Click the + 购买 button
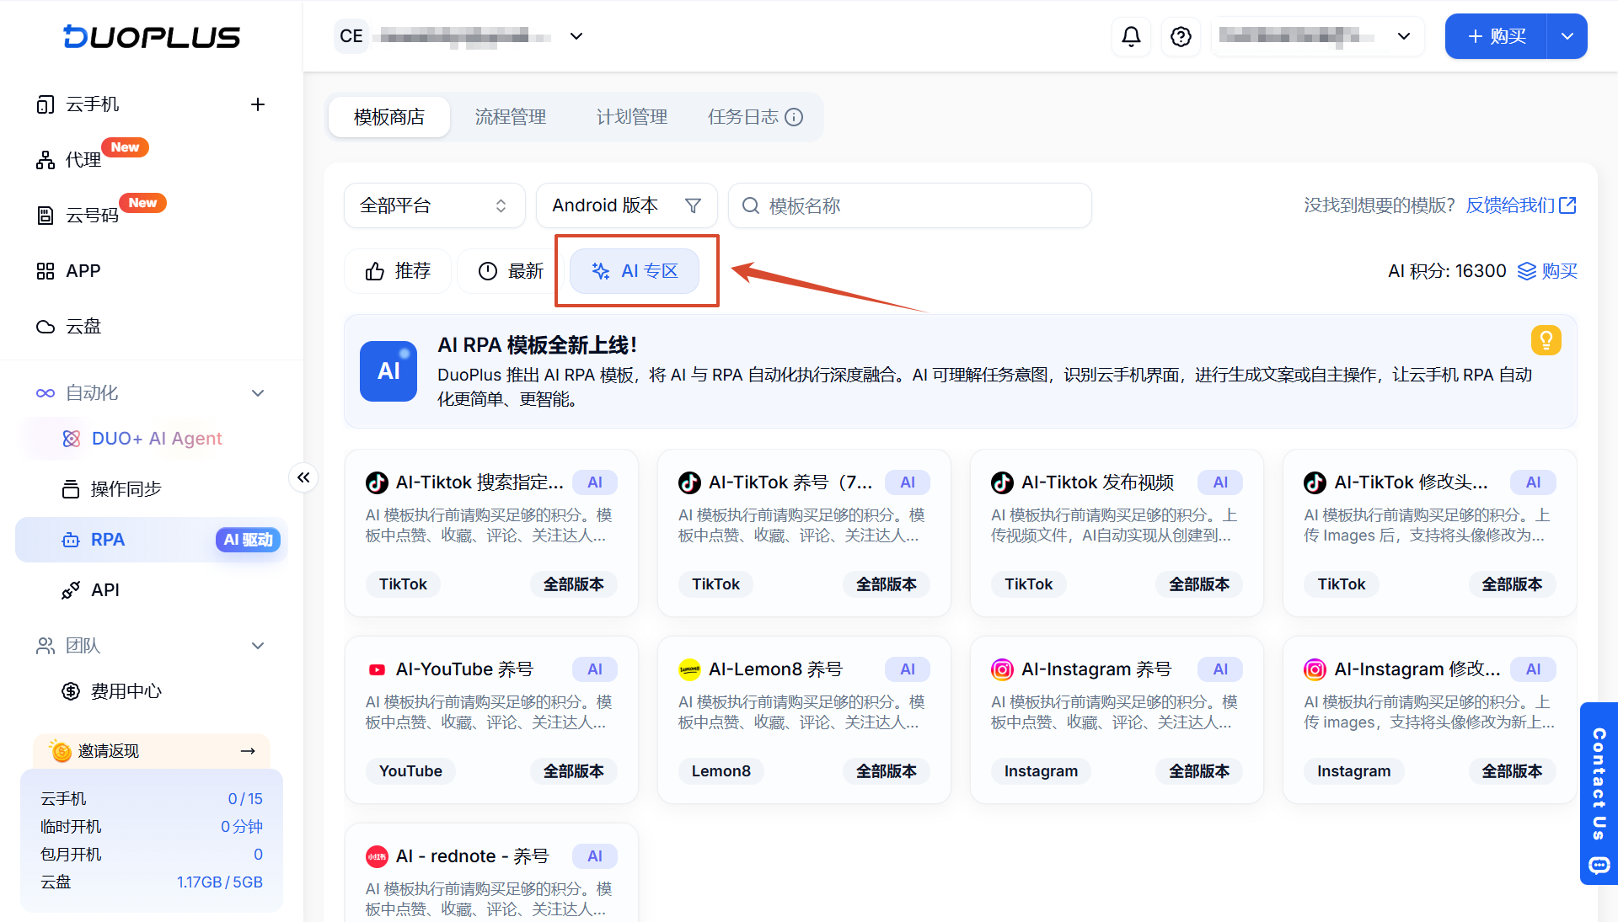This screenshot has width=1618, height=922. 1496,36
